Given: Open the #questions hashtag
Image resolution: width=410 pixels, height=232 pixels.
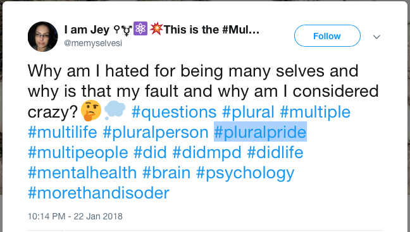Looking at the screenshot, I should click(x=174, y=112).
